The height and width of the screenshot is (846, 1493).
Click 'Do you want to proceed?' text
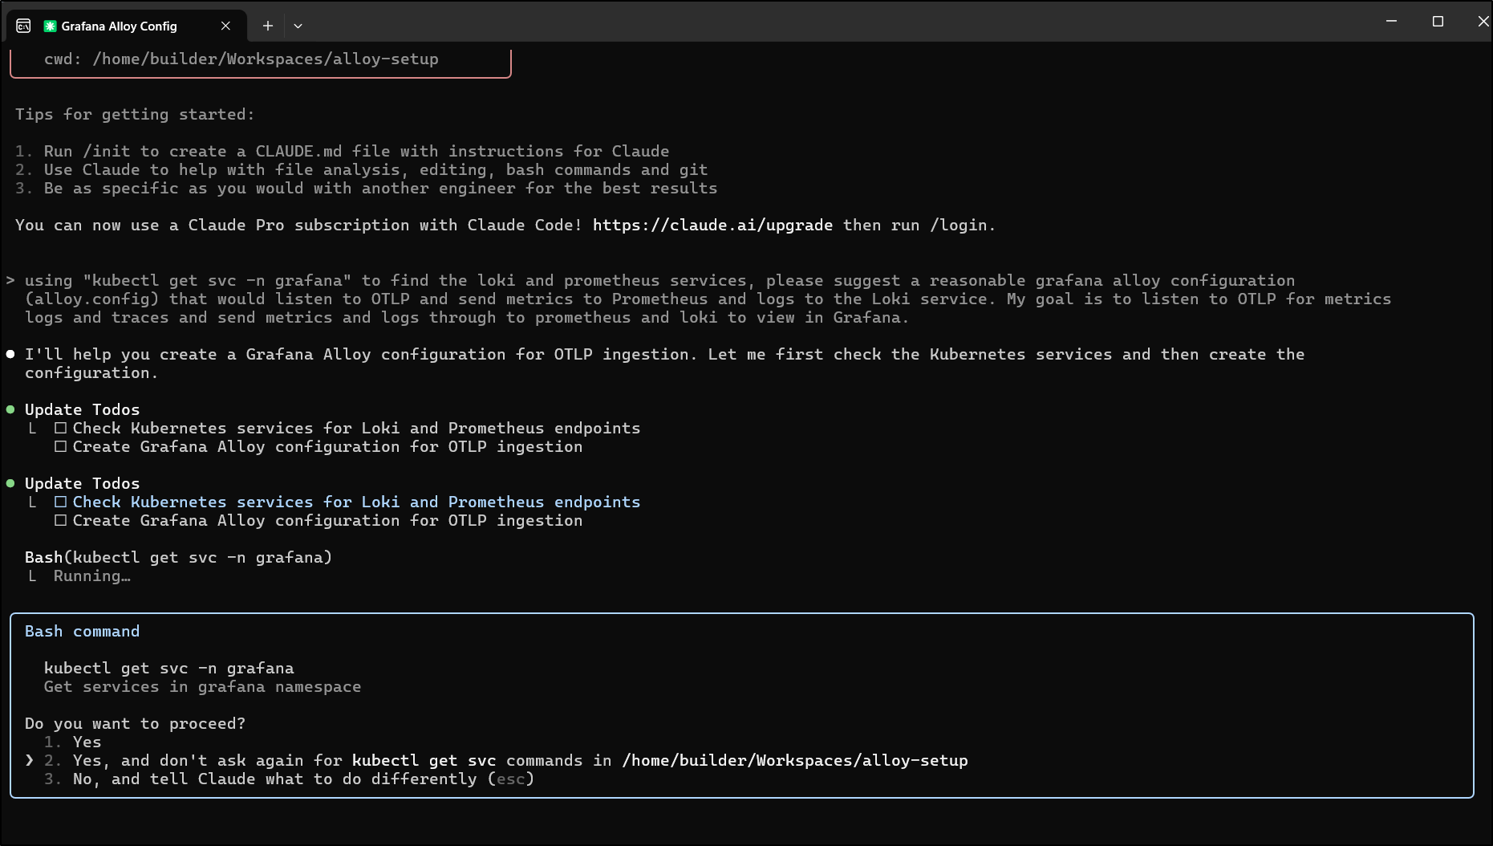pos(135,724)
